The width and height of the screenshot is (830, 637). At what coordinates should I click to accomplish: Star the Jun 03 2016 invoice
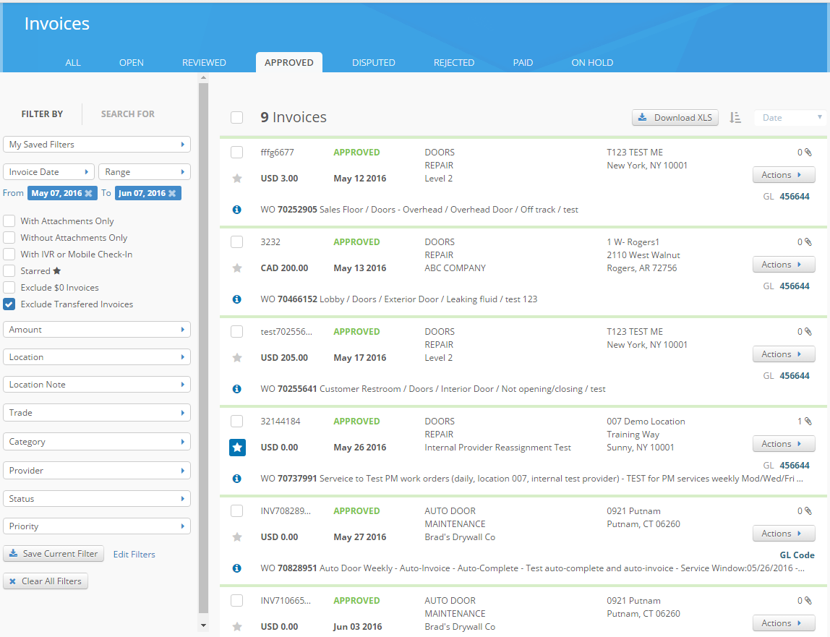(x=237, y=626)
